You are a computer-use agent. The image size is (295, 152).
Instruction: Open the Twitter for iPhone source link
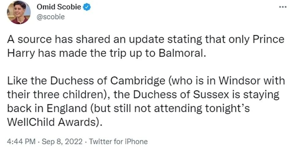tap(118, 142)
